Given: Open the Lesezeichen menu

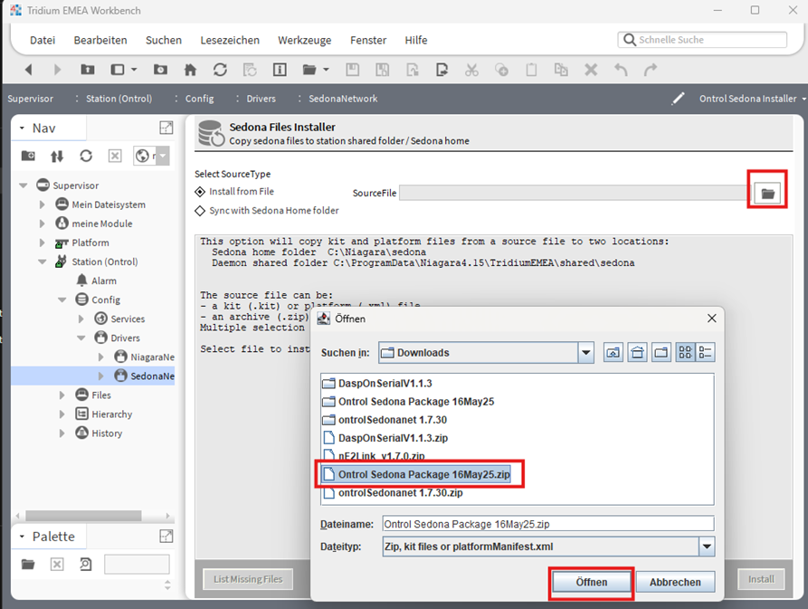Looking at the screenshot, I should pos(230,40).
